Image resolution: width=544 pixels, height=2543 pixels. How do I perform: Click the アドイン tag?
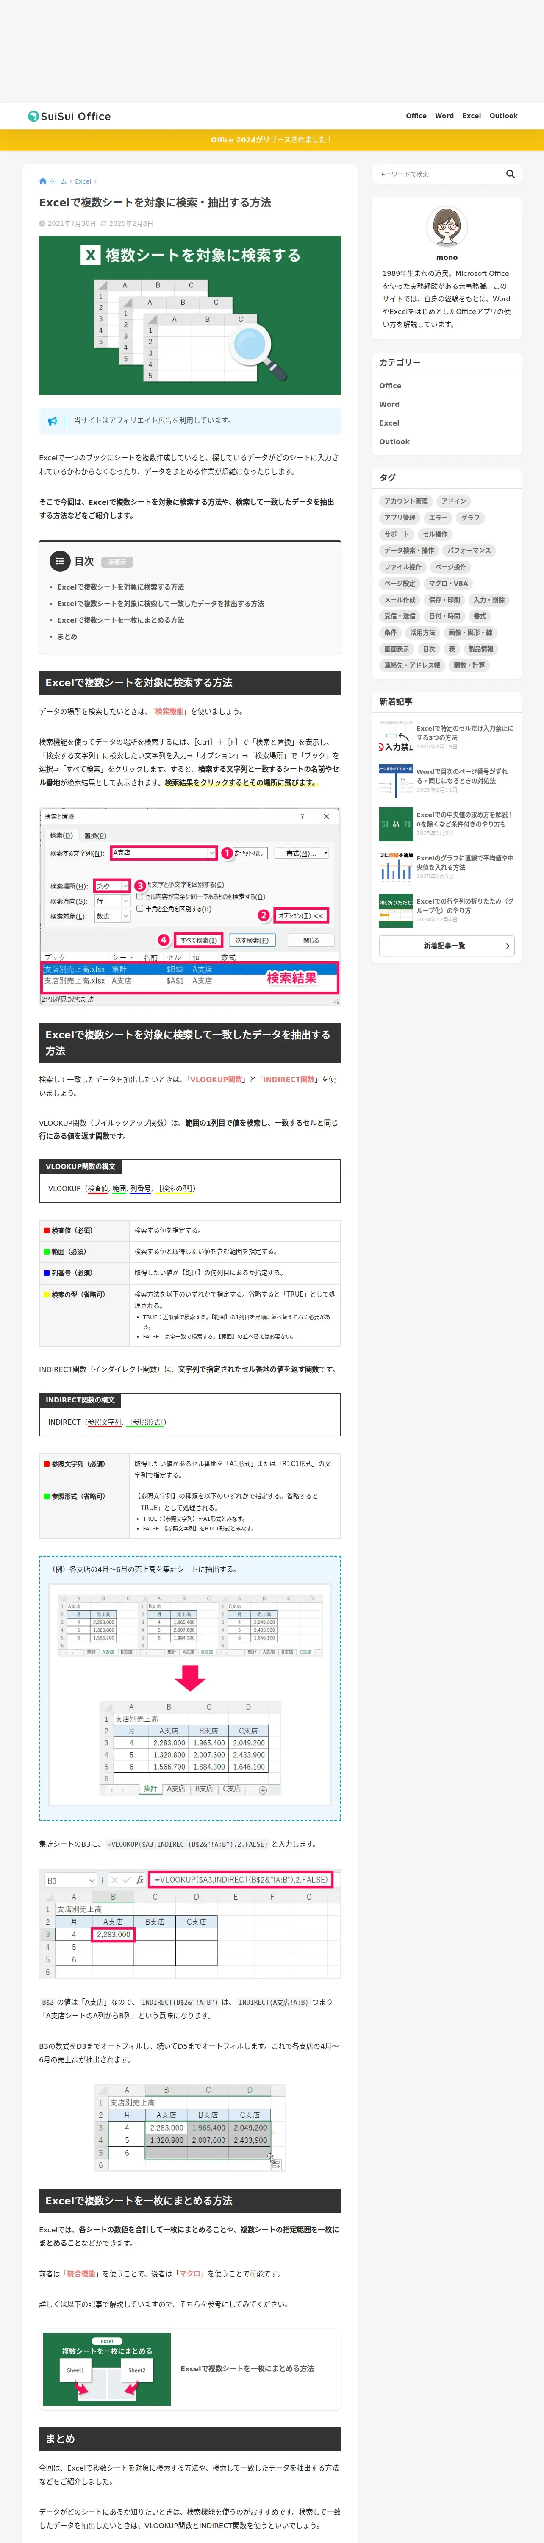(x=454, y=501)
